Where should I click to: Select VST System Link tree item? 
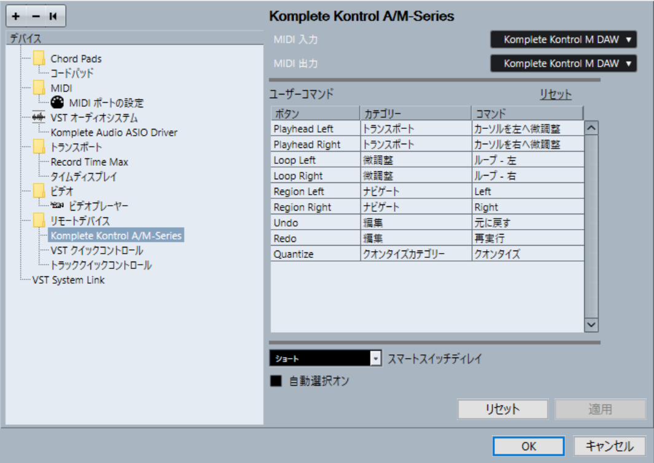coord(68,280)
